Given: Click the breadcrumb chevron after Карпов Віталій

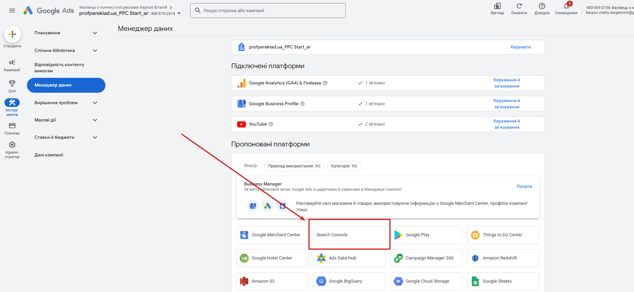Looking at the screenshot, I should click(171, 7).
